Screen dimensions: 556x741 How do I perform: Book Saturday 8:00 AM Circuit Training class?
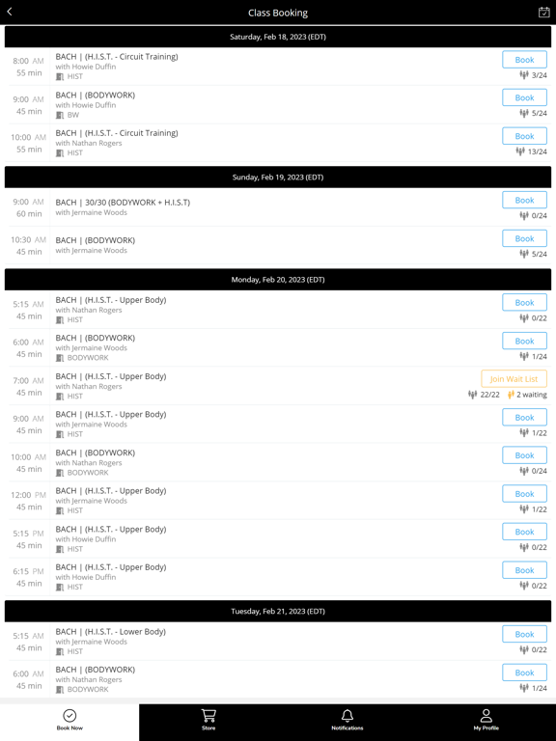(524, 60)
